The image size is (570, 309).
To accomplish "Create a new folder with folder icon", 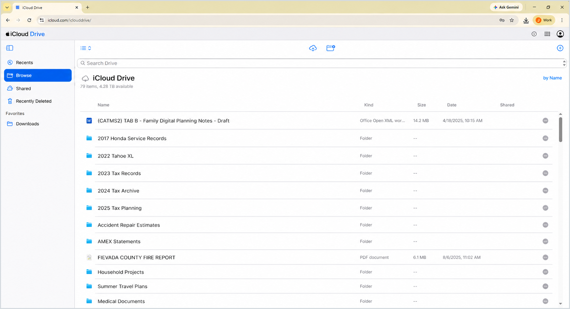I will [x=331, y=48].
